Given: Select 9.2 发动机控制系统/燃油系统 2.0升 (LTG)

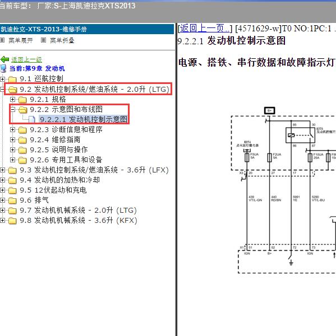Looking at the screenshot, I should click(x=94, y=90).
